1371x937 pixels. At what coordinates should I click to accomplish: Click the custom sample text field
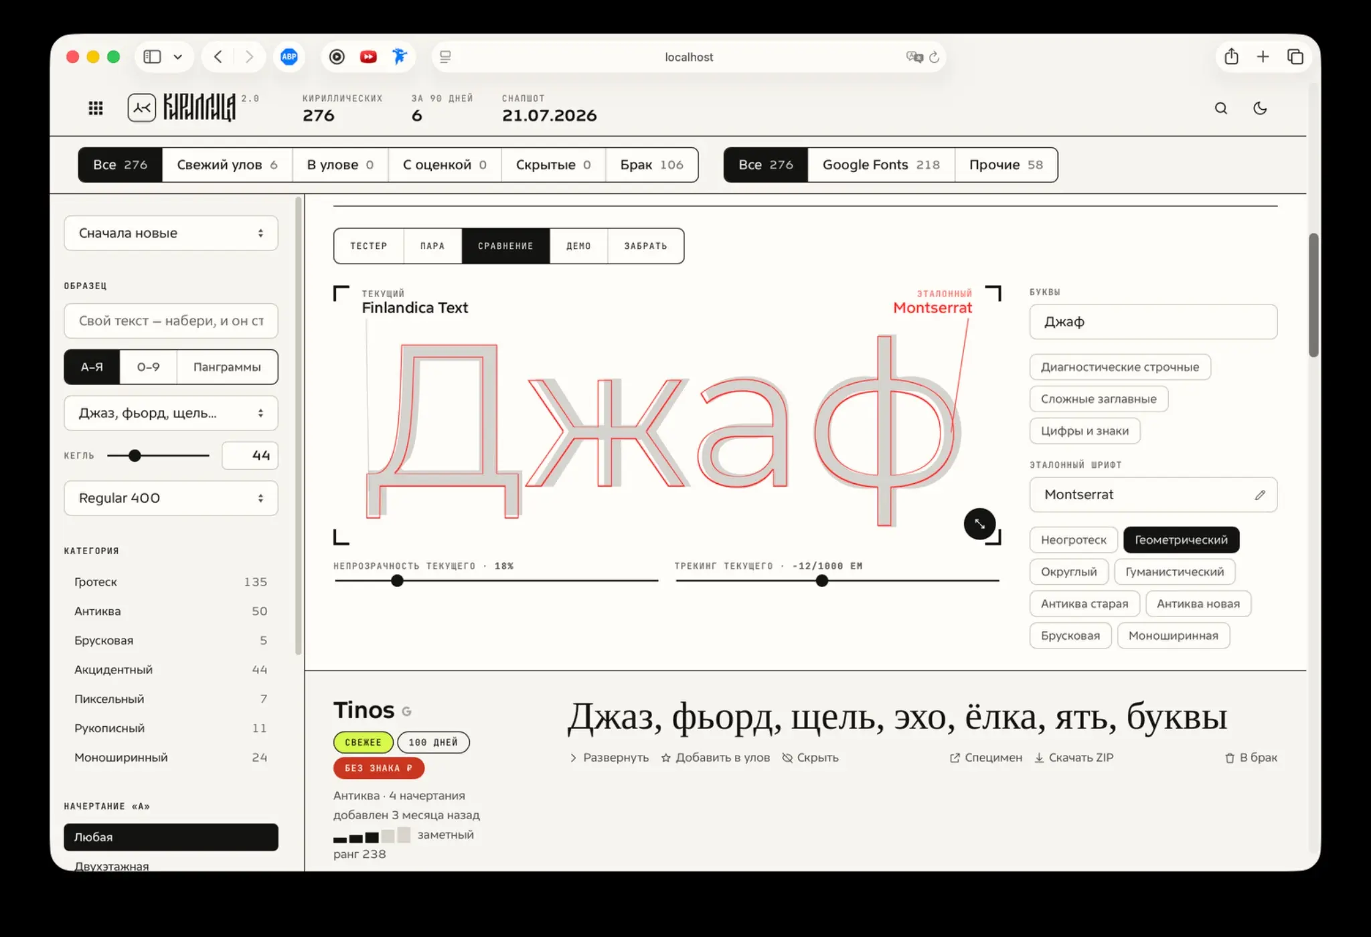(171, 321)
